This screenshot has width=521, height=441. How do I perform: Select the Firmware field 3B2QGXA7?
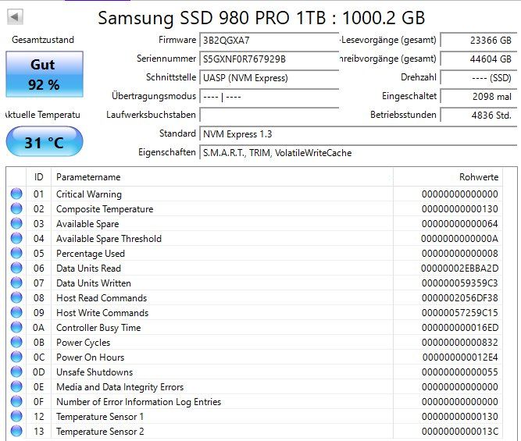[269, 40]
